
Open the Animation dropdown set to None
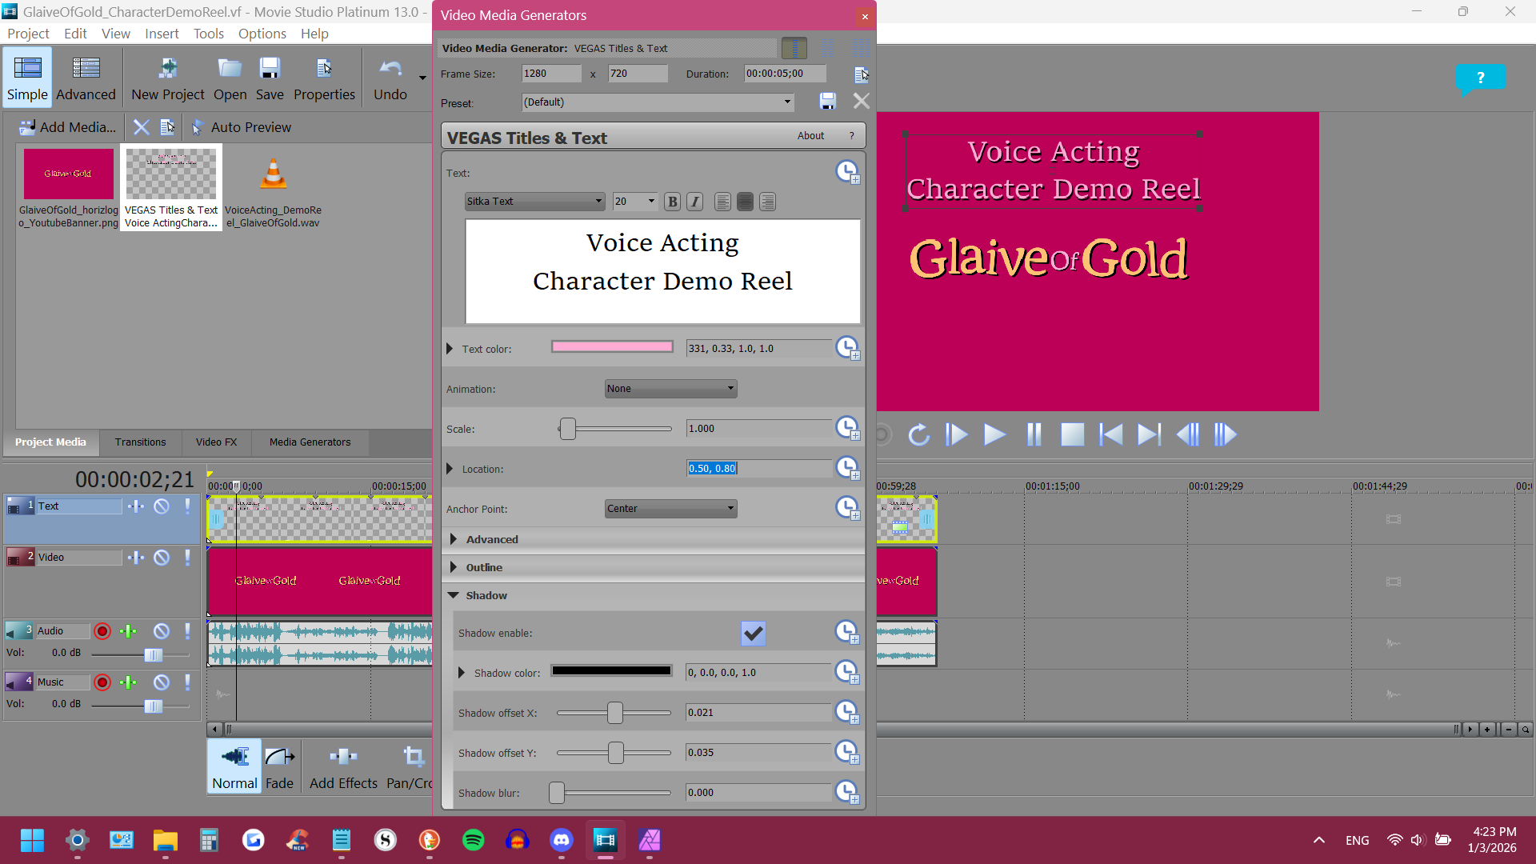click(x=670, y=389)
